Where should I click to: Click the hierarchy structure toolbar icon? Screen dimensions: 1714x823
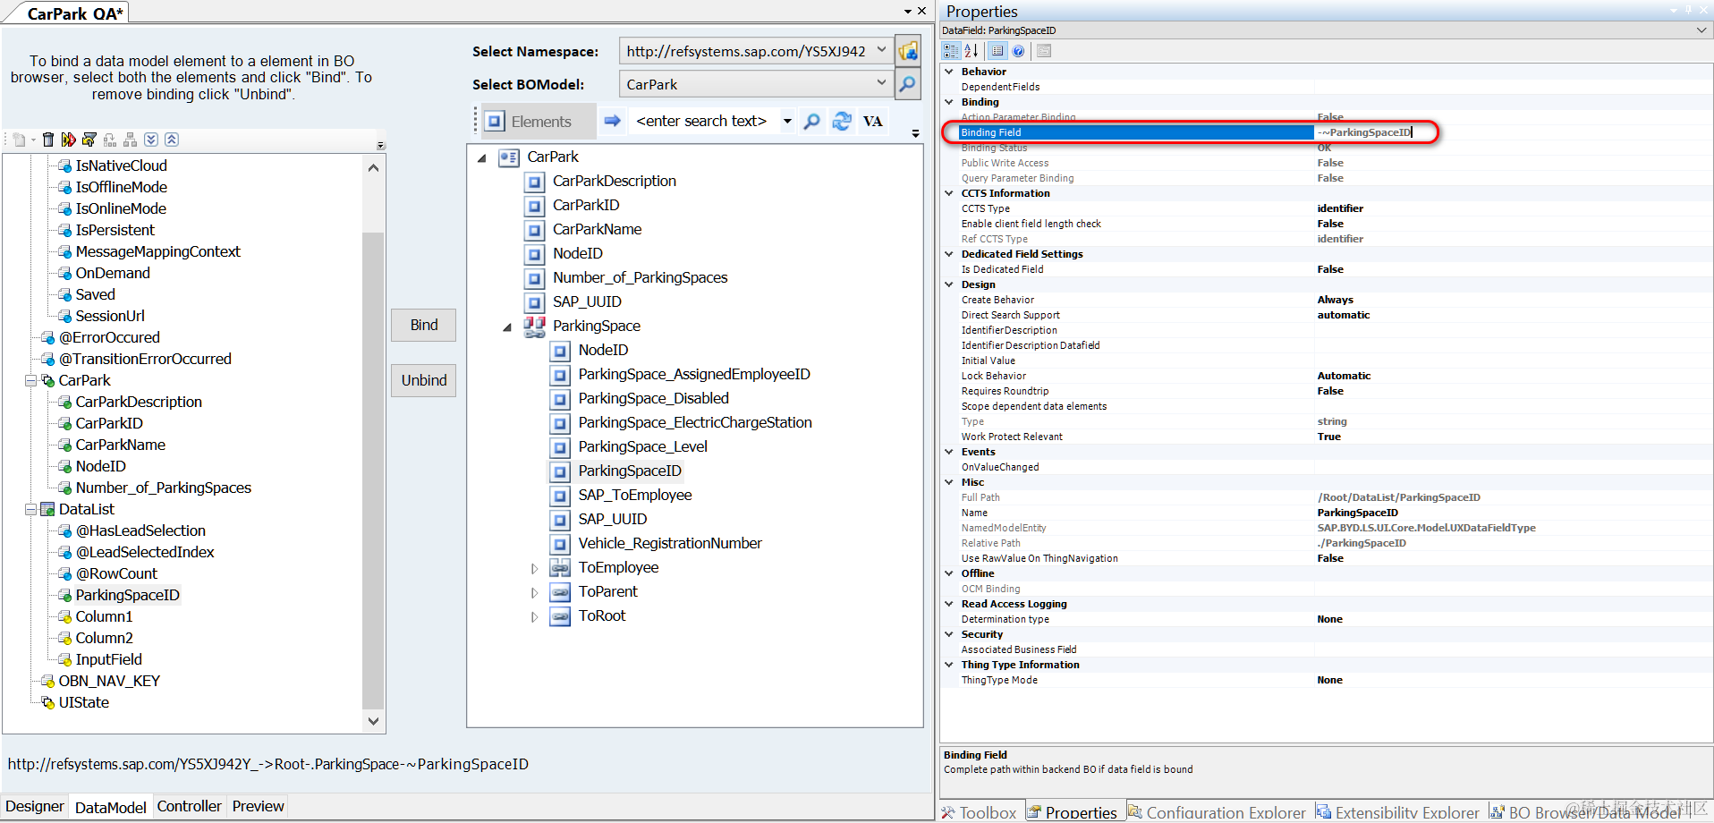coord(131,140)
